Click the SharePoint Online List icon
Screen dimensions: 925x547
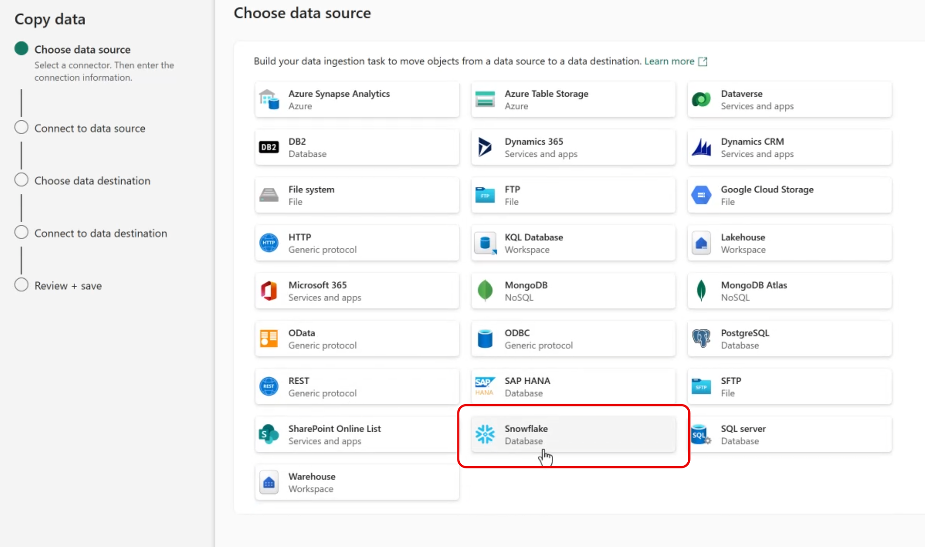point(269,434)
